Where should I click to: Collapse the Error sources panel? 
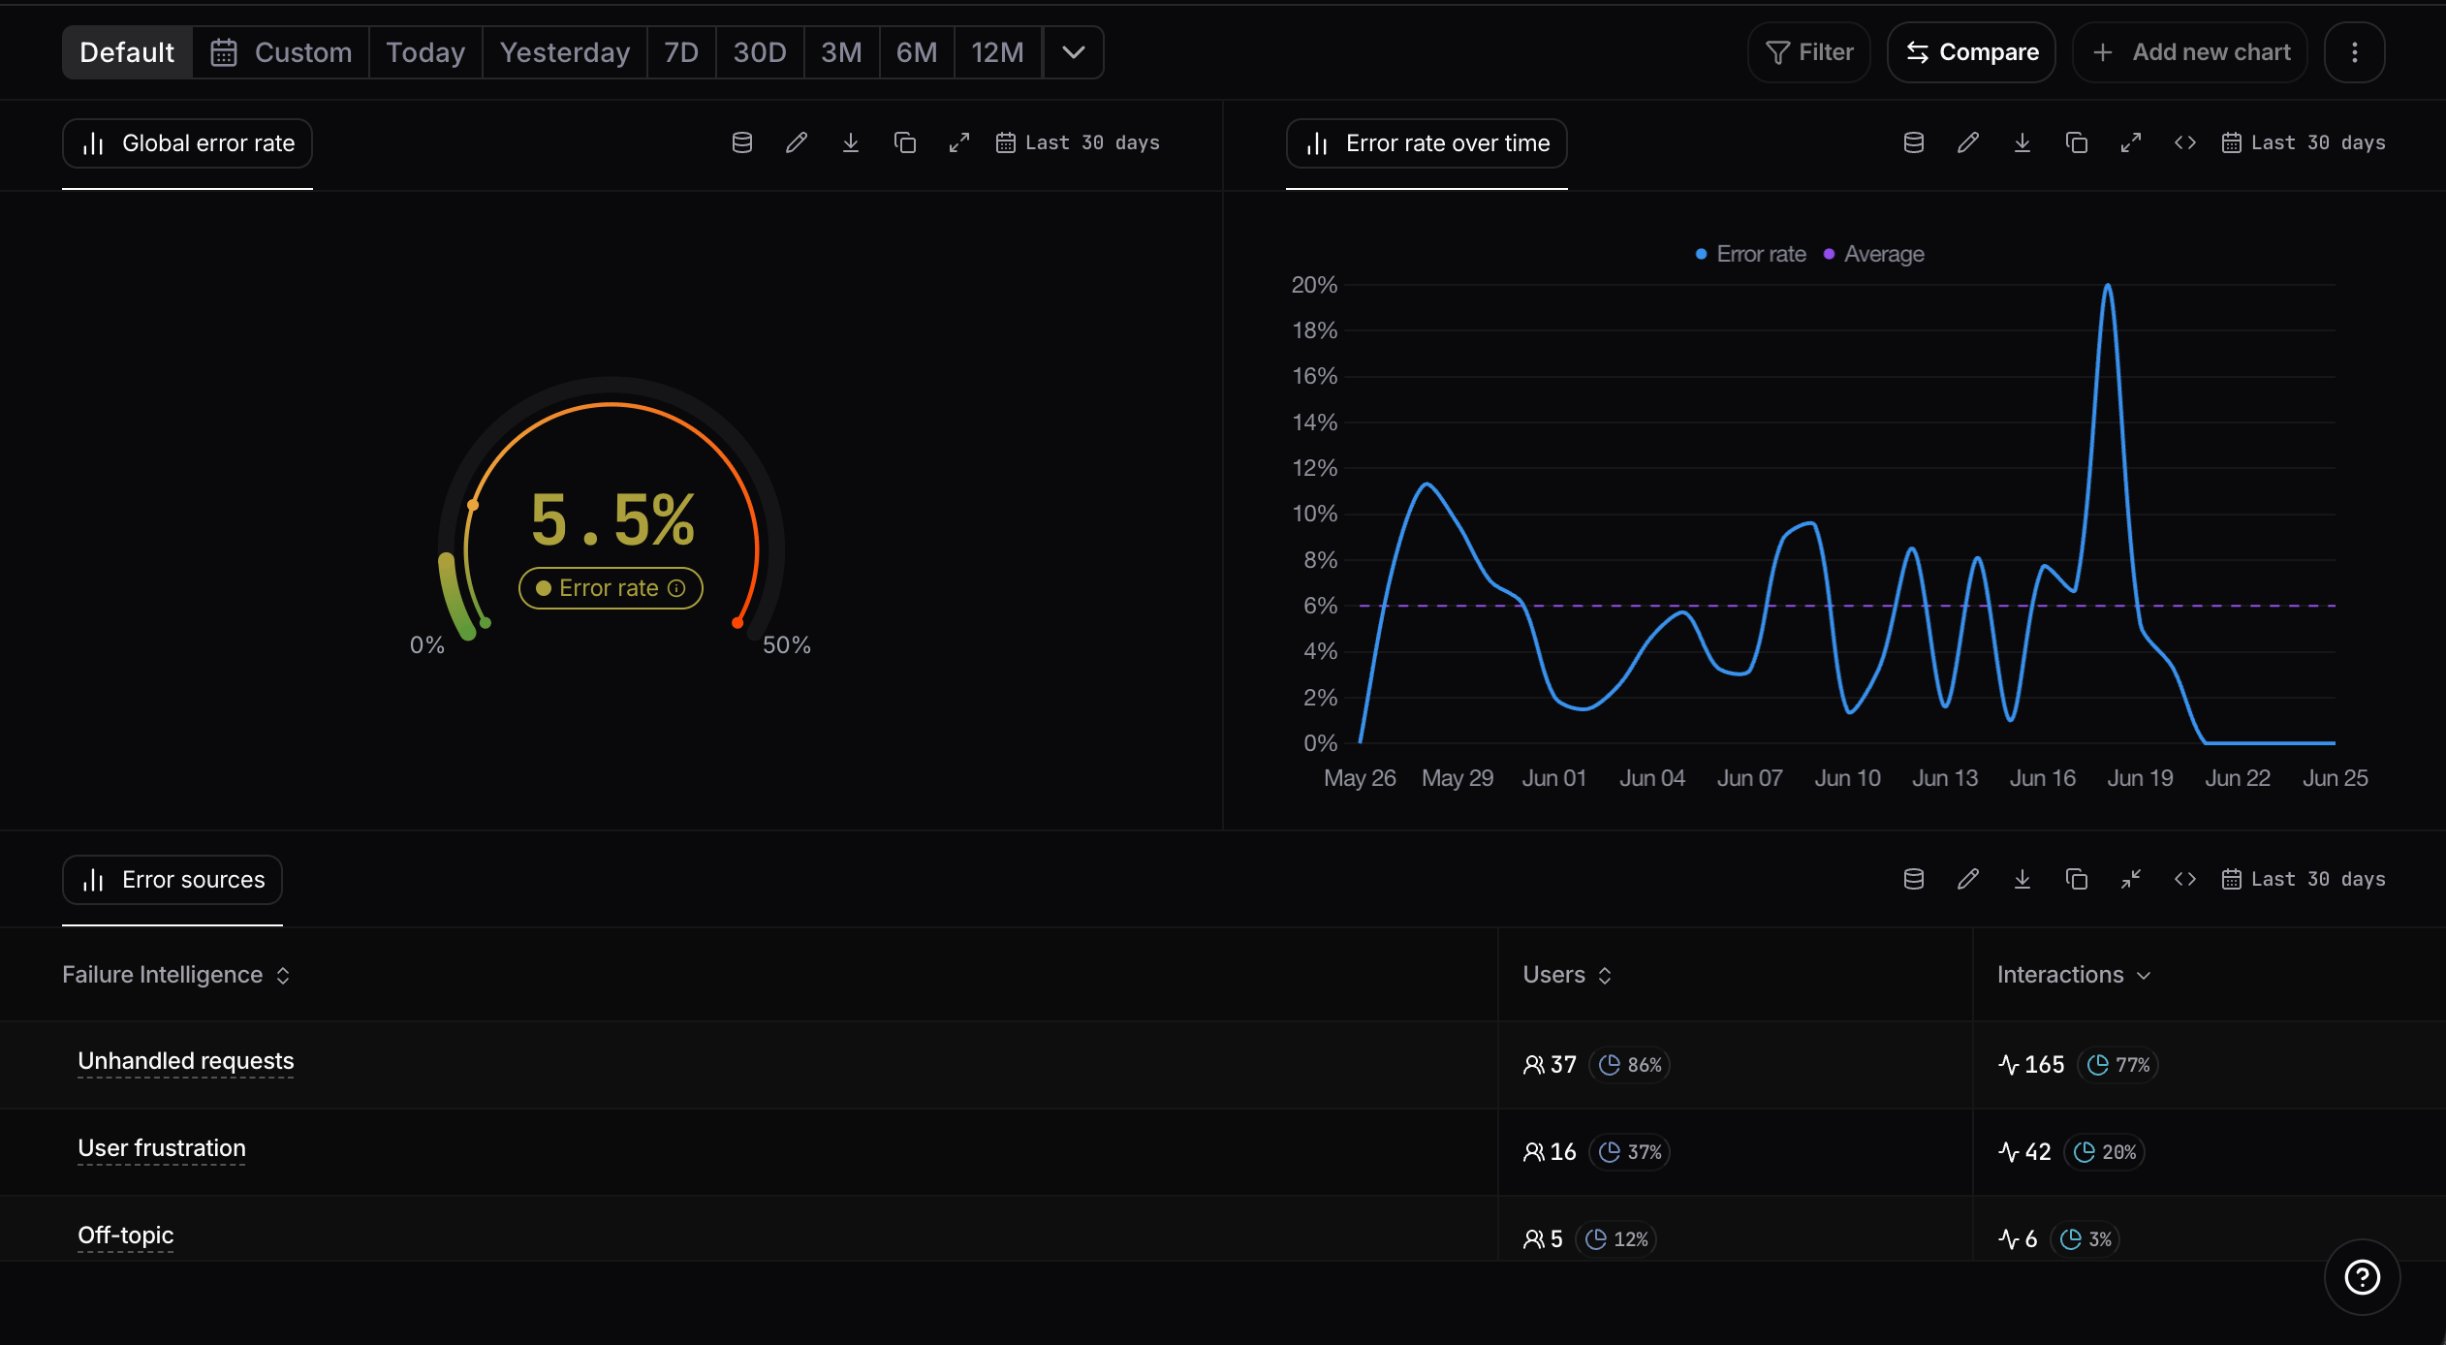point(2131,880)
